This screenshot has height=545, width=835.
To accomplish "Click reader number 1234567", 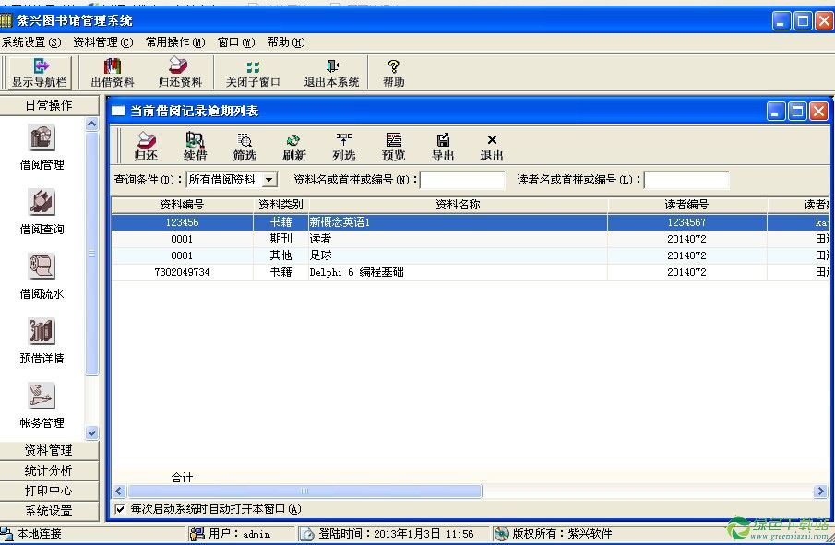I will (x=687, y=222).
